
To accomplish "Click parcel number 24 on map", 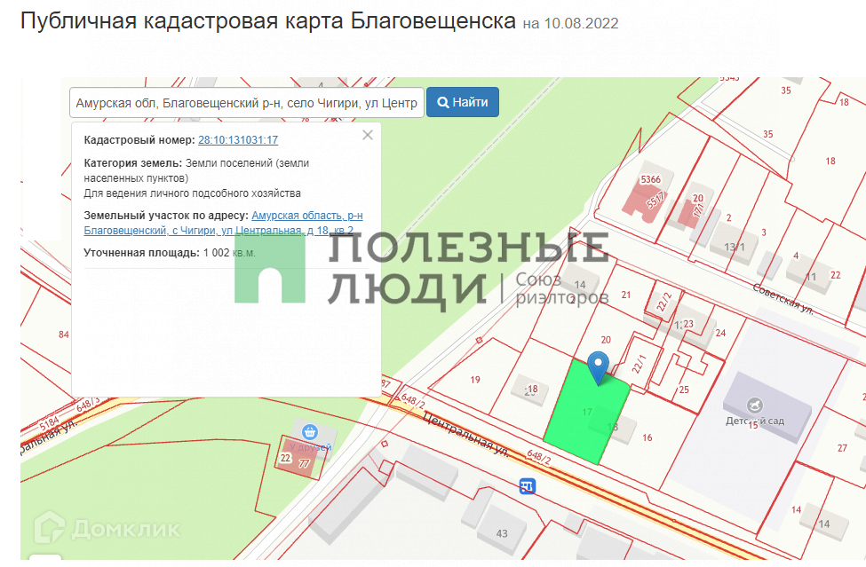I will 720,333.
